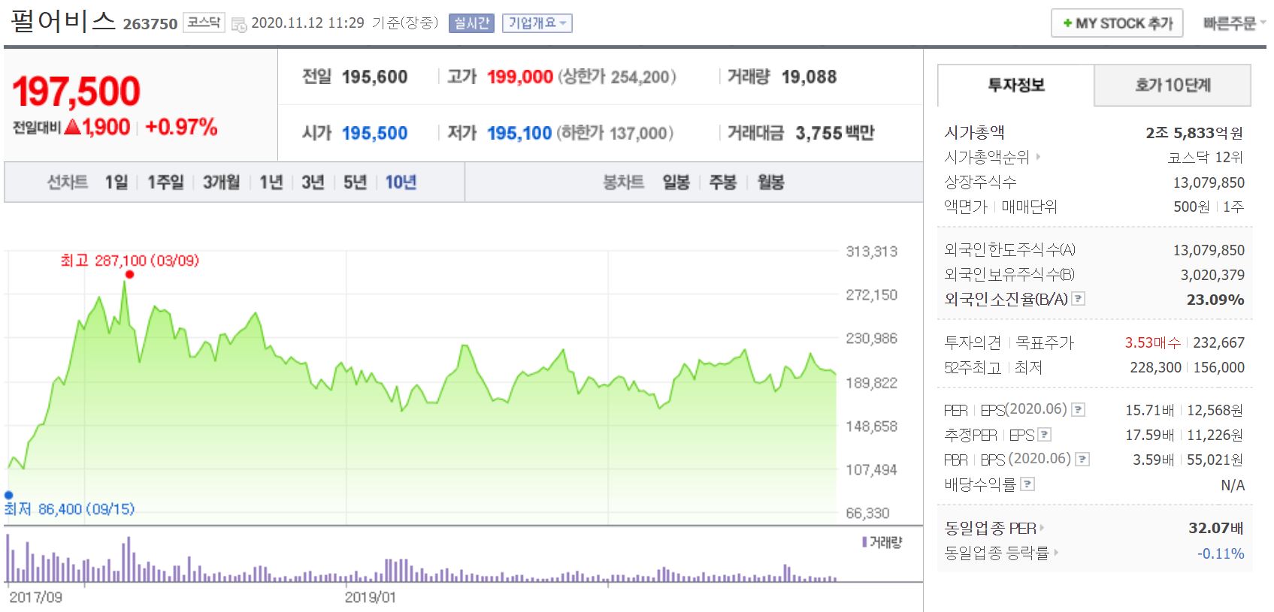1274x612 pixels.
Task: Click the blue 최저 86,400 low marker dot
Action: point(8,495)
